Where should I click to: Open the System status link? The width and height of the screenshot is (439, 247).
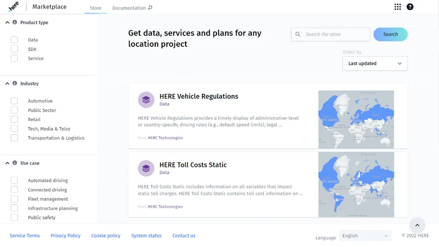coord(147,236)
